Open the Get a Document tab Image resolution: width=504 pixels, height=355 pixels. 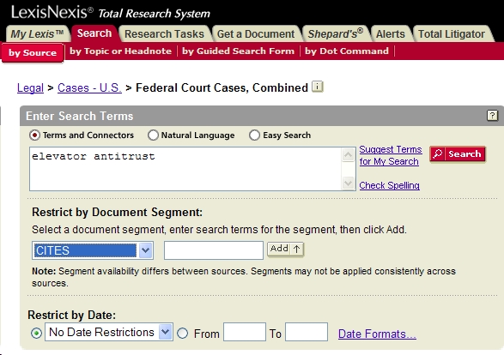(x=256, y=34)
